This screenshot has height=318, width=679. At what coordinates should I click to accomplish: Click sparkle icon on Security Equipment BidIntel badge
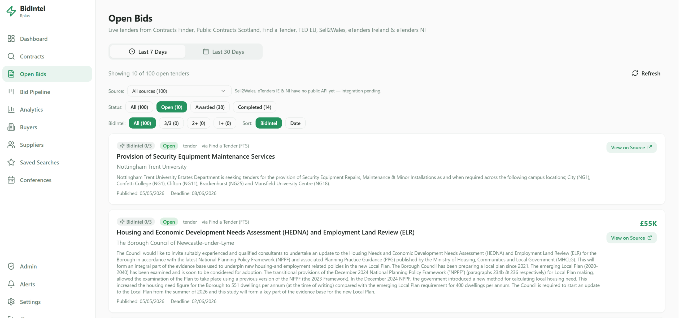(x=122, y=146)
